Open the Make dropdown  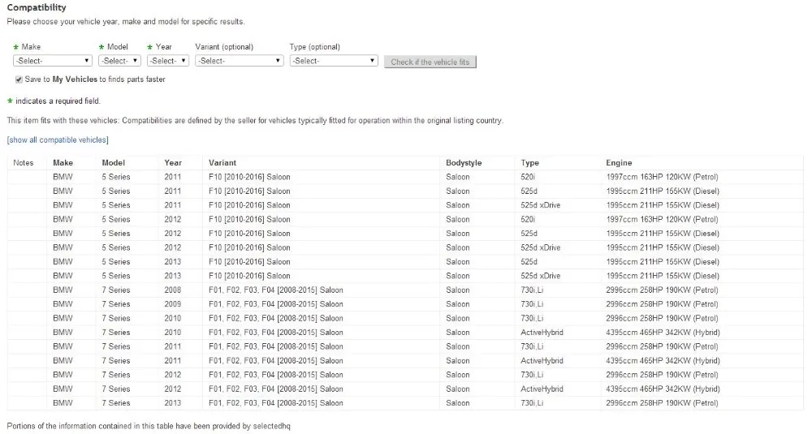coord(52,61)
